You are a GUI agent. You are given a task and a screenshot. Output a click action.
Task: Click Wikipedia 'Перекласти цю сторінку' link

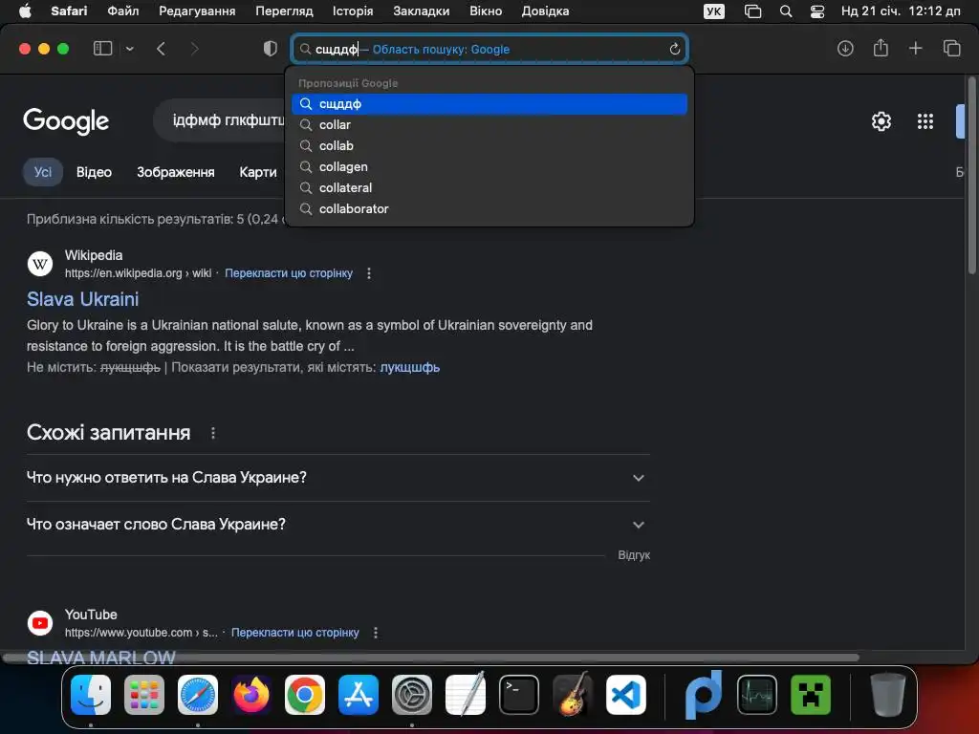coord(289,273)
